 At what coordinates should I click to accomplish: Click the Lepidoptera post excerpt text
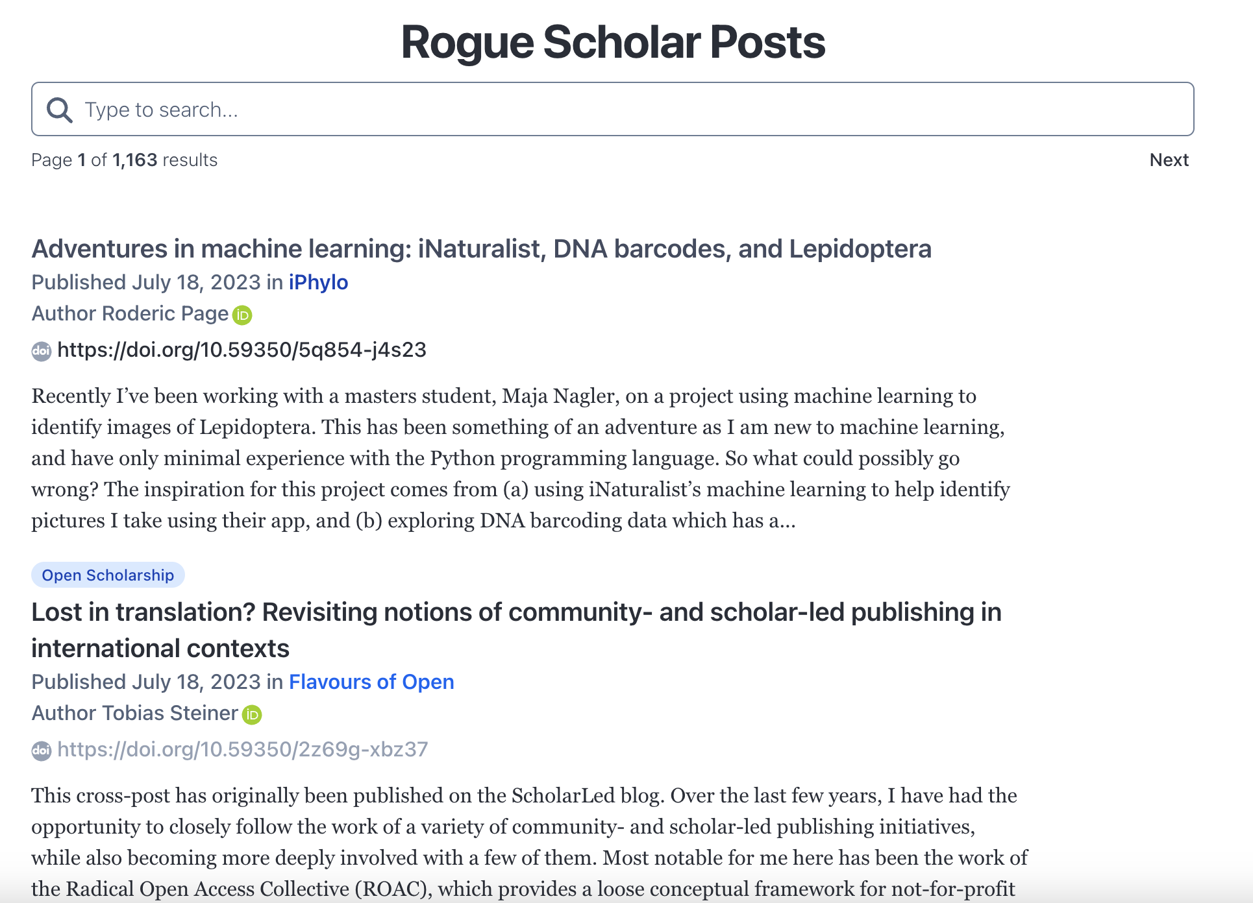[519, 458]
